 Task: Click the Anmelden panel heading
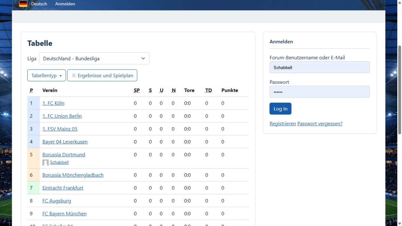click(x=281, y=42)
